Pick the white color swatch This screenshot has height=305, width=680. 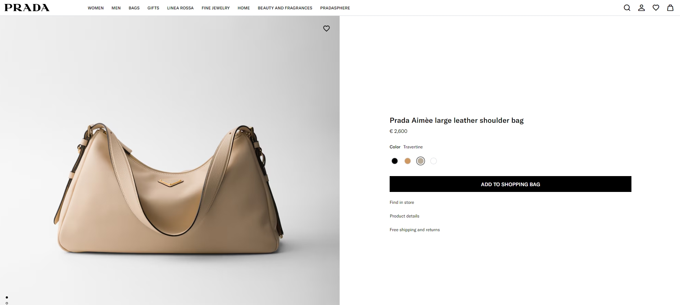point(434,161)
